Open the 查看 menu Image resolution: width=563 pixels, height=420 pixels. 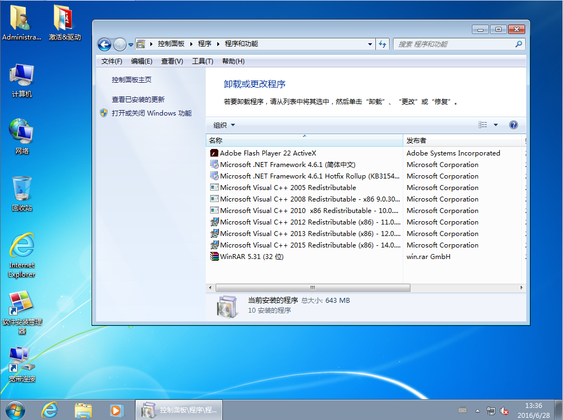click(x=172, y=61)
